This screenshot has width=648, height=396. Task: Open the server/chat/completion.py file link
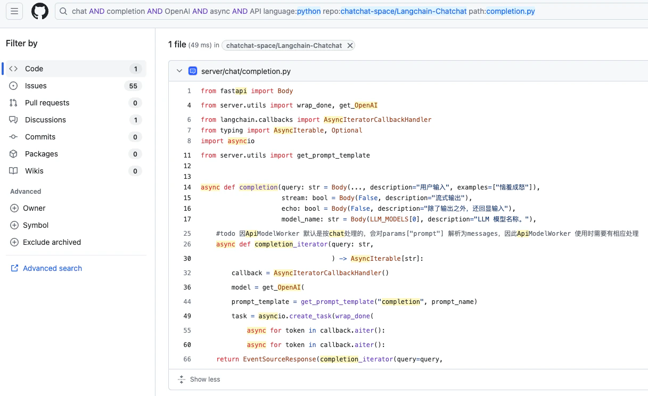(x=246, y=71)
